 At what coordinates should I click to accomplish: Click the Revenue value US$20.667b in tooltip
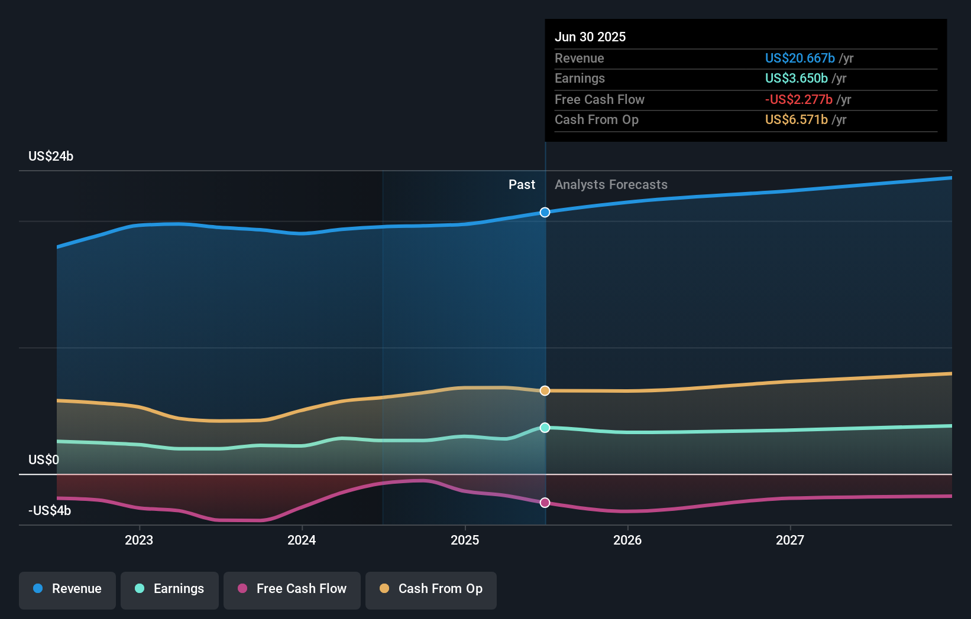[800, 58]
